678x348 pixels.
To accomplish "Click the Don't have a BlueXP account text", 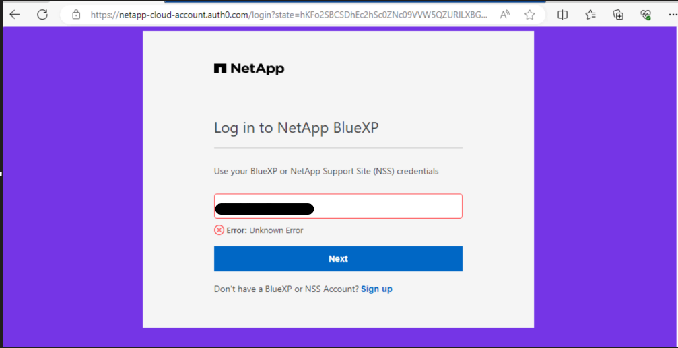I will [x=286, y=289].
